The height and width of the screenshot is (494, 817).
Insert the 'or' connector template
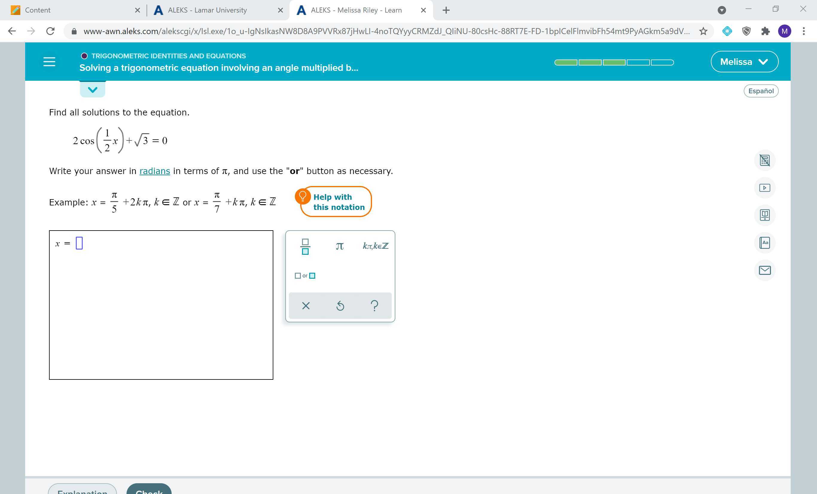305,275
